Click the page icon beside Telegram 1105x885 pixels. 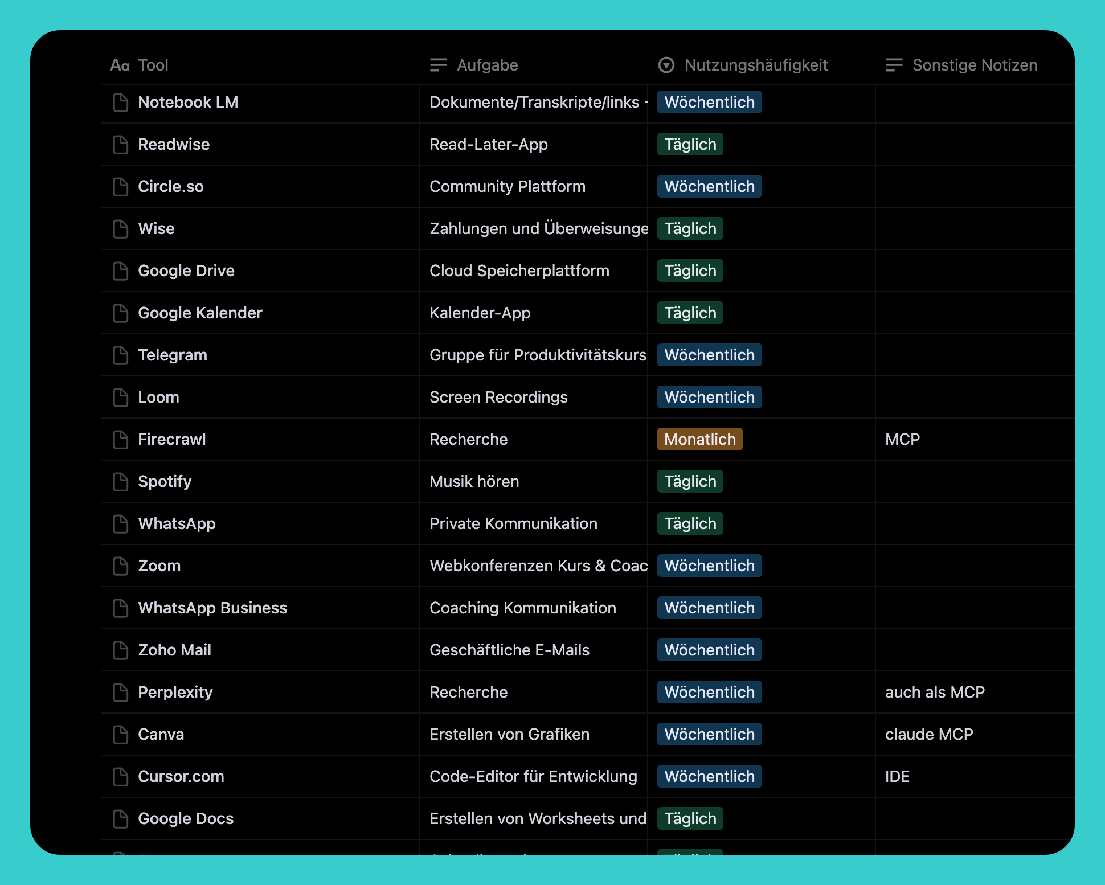point(121,355)
